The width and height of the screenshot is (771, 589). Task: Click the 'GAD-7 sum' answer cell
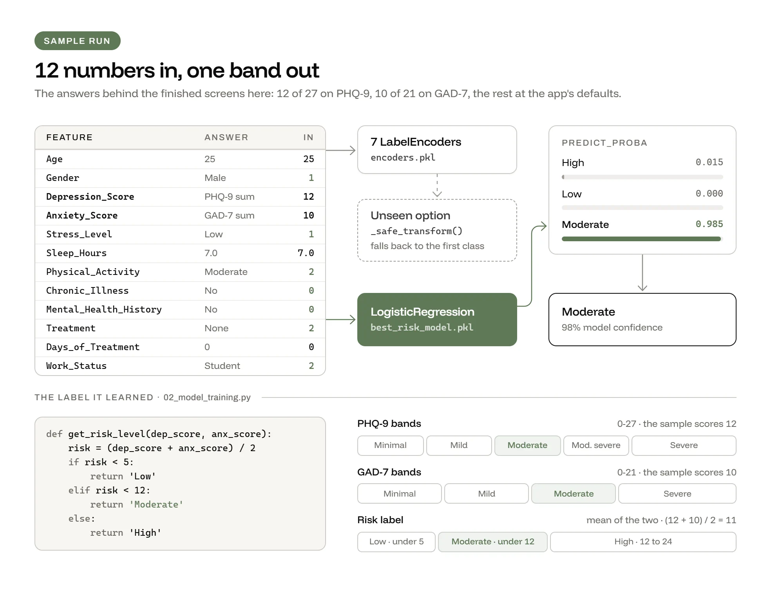coord(229,215)
